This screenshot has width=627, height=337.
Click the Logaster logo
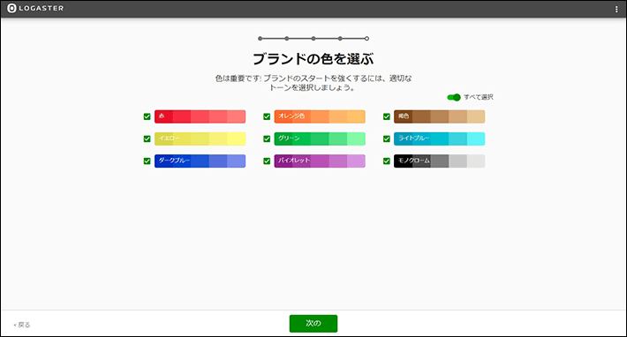point(35,8)
